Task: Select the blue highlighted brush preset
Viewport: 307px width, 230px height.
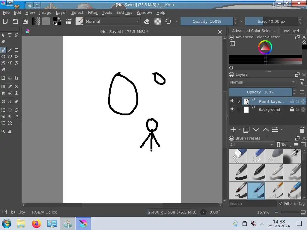Action: 256,190
